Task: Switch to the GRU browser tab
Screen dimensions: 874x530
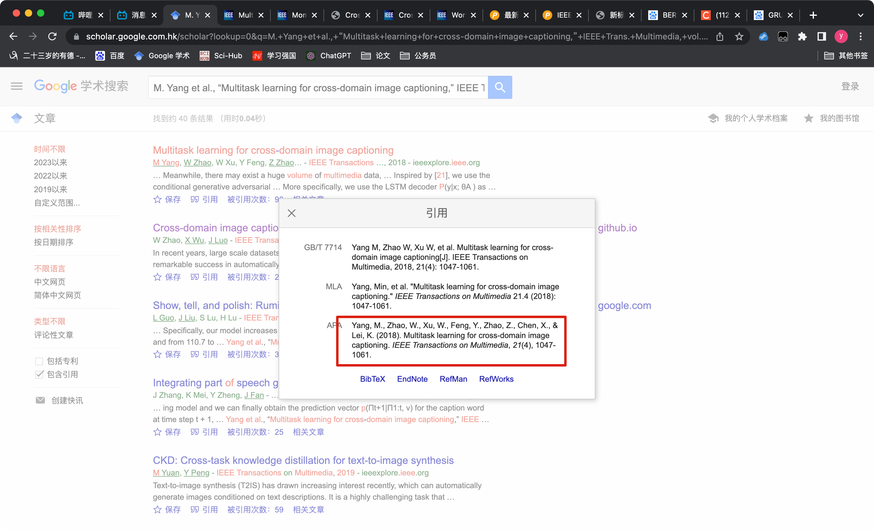Action: [x=770, y=15]
